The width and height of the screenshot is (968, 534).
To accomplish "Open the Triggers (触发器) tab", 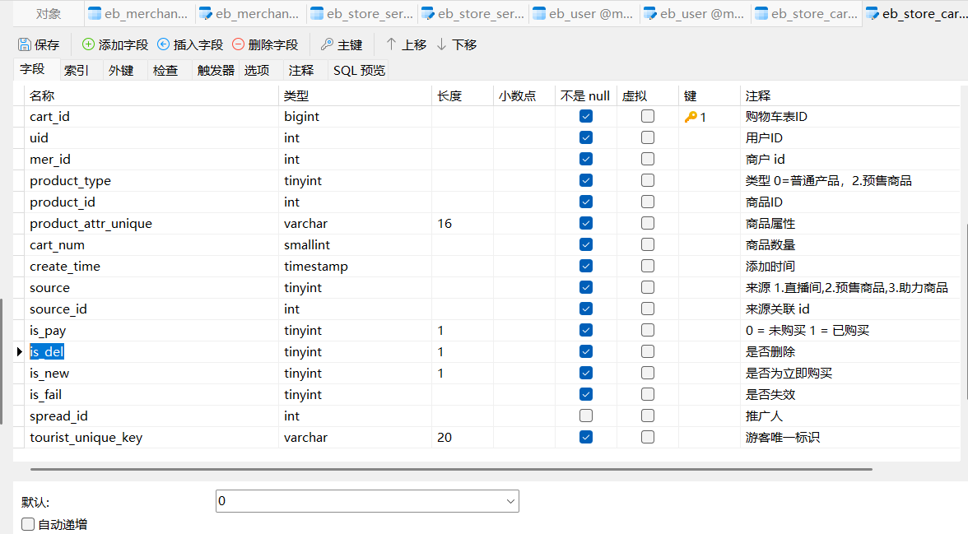I will [216, 71].
